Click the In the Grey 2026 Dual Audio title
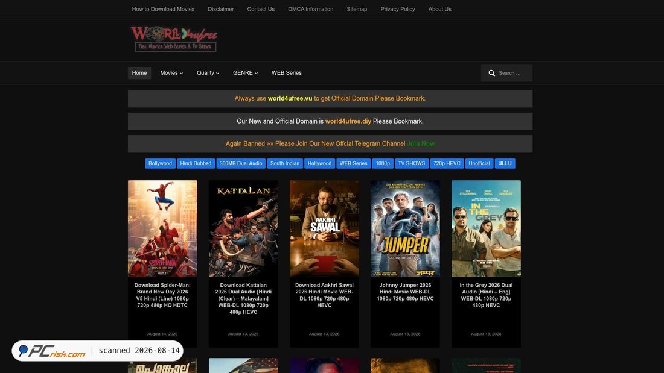Viewport: 664px width, 373px height. 486,295
